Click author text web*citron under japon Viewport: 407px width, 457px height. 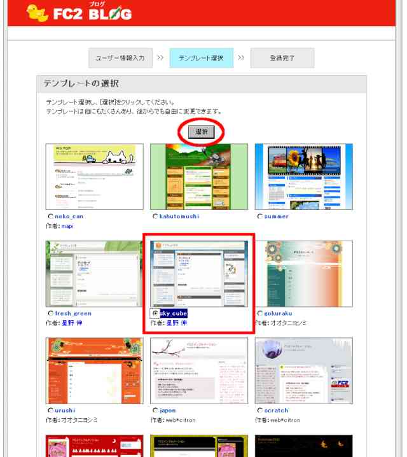pyautogui.click(x=181, y=420)
